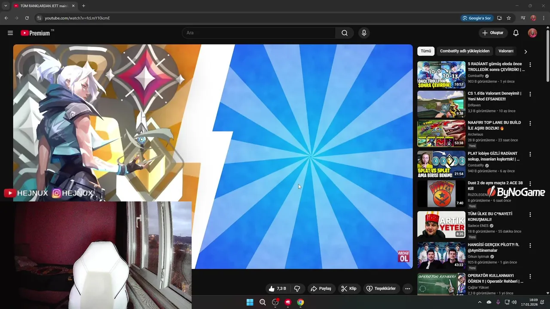This screenshot has height=309, width=550.
Task: Open NAAFIRI TOP LANE thumbnail, 53:38 long
Action: (441, 133)
